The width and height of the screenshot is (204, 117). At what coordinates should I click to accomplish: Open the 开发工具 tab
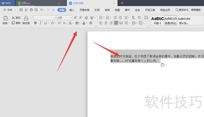point(150,10)
